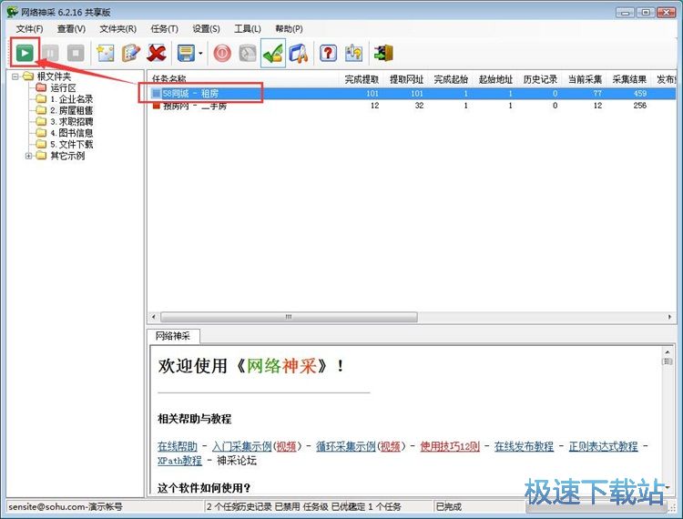Click the 完成起始 column header
This screenshot has width=683, height=519.
451,79
